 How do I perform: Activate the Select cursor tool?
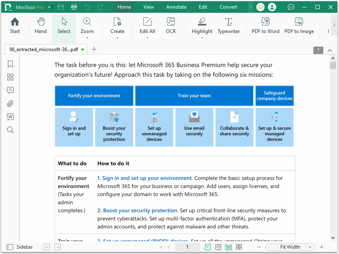point(64,28)
